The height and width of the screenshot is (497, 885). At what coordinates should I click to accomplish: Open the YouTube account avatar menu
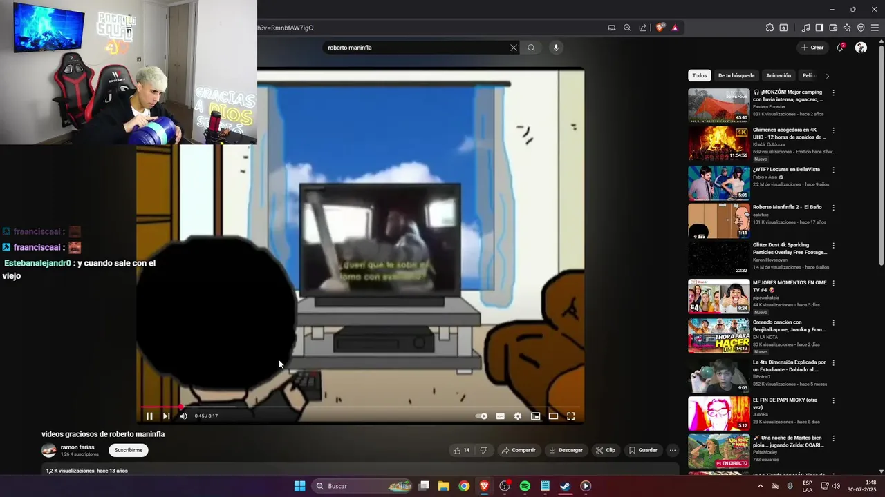click(861, 48)
